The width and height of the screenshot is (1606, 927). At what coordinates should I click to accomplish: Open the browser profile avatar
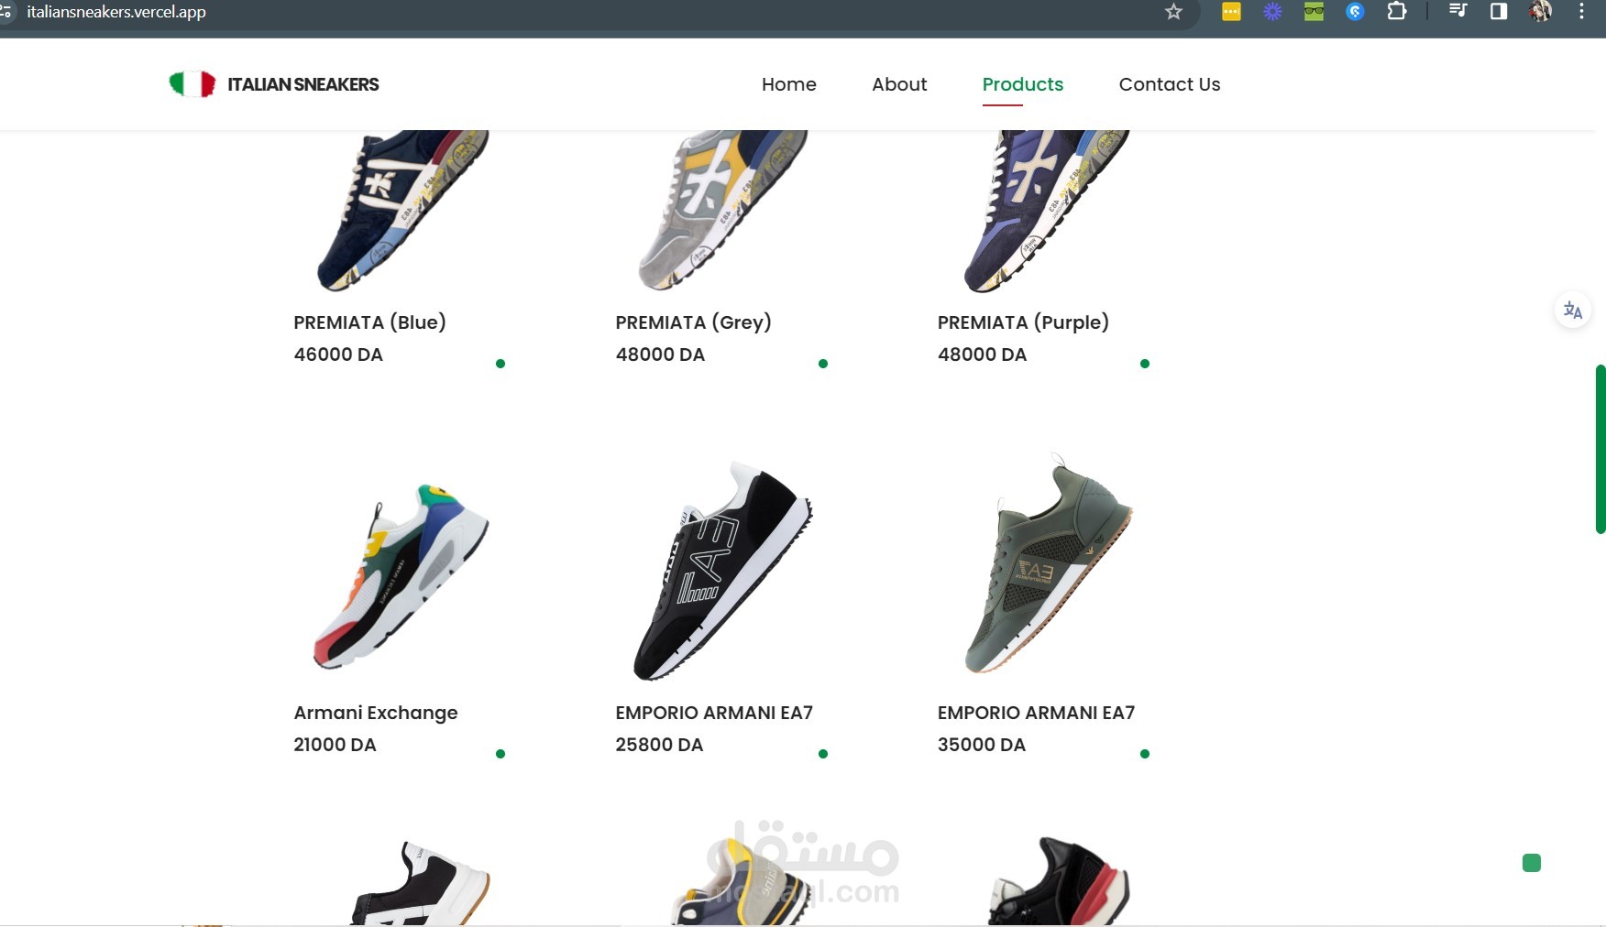coord(1540,12)
